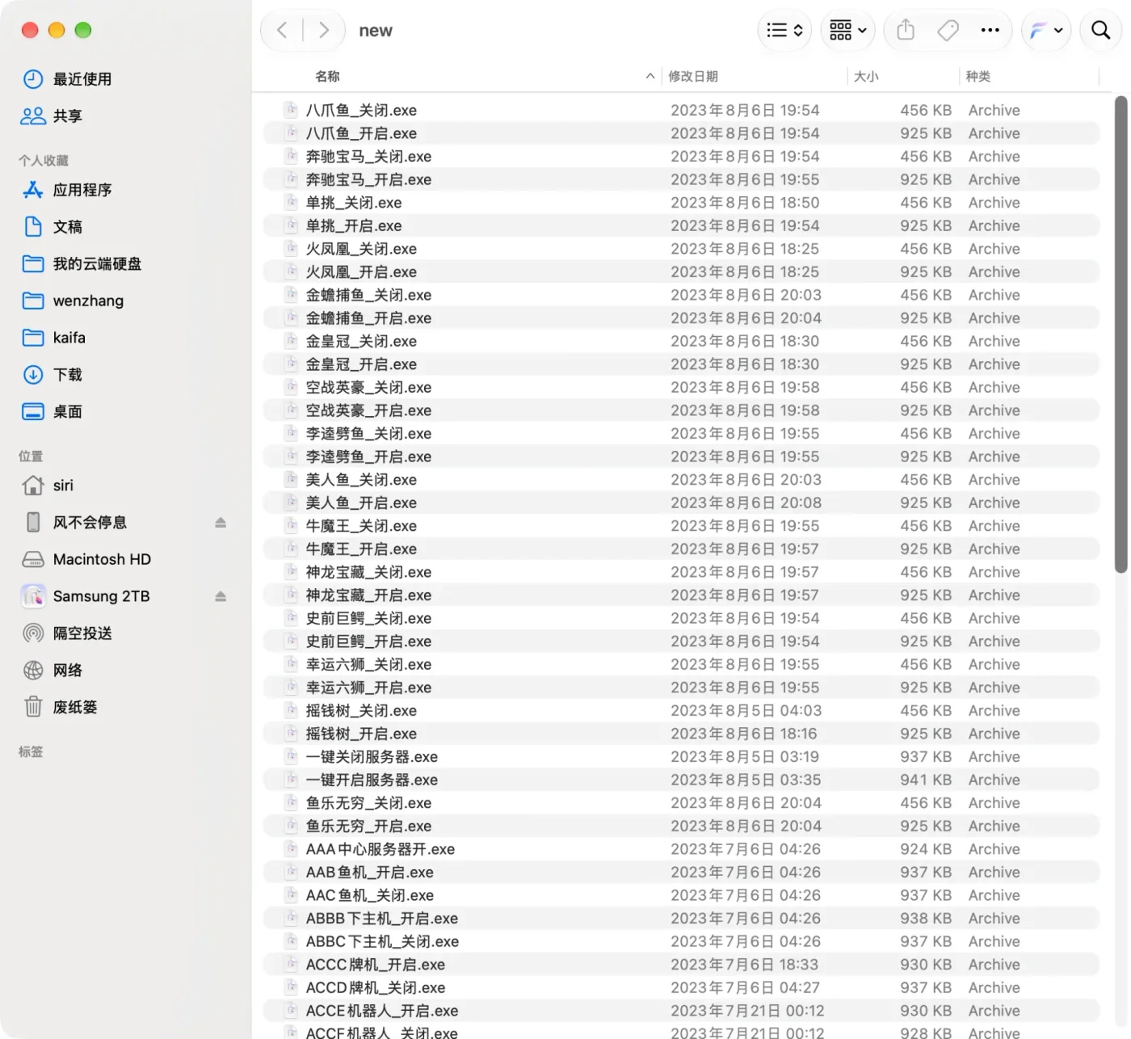Open the colorful wing app dropdown in toolbar

1046,31
